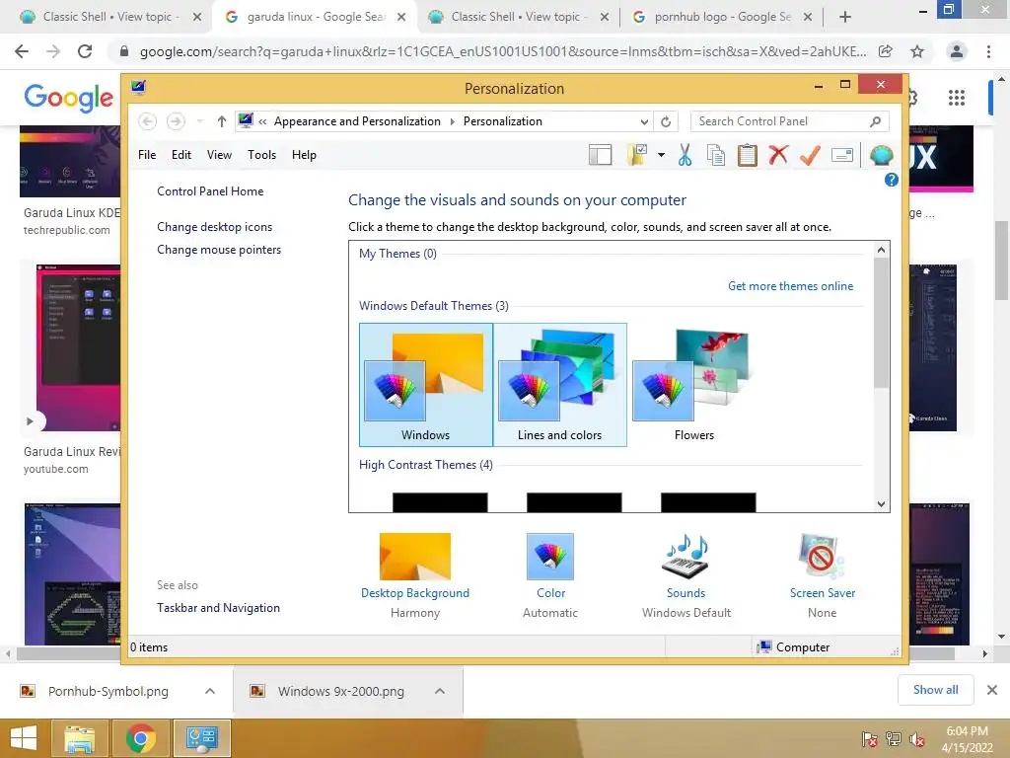Expand Windows 9x-2000.png download options
The height and width of the screenshot is (758, 1010).
[x=440, y=691]
